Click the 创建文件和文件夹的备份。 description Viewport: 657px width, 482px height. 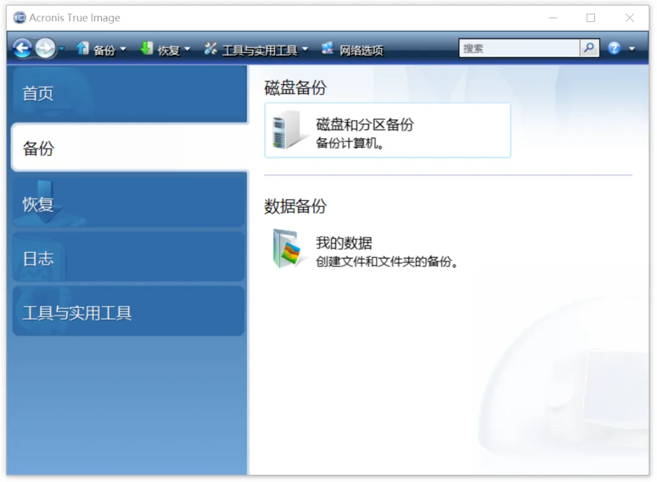(x=386, y=262)
